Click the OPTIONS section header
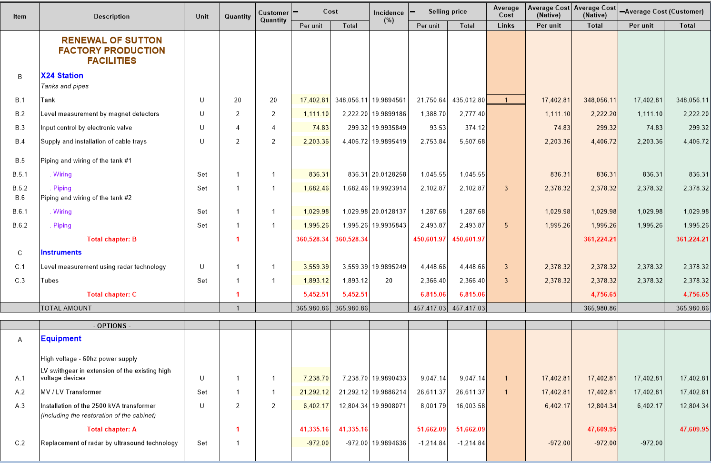The height and width of the screenshot is (463, 711). 111,326
